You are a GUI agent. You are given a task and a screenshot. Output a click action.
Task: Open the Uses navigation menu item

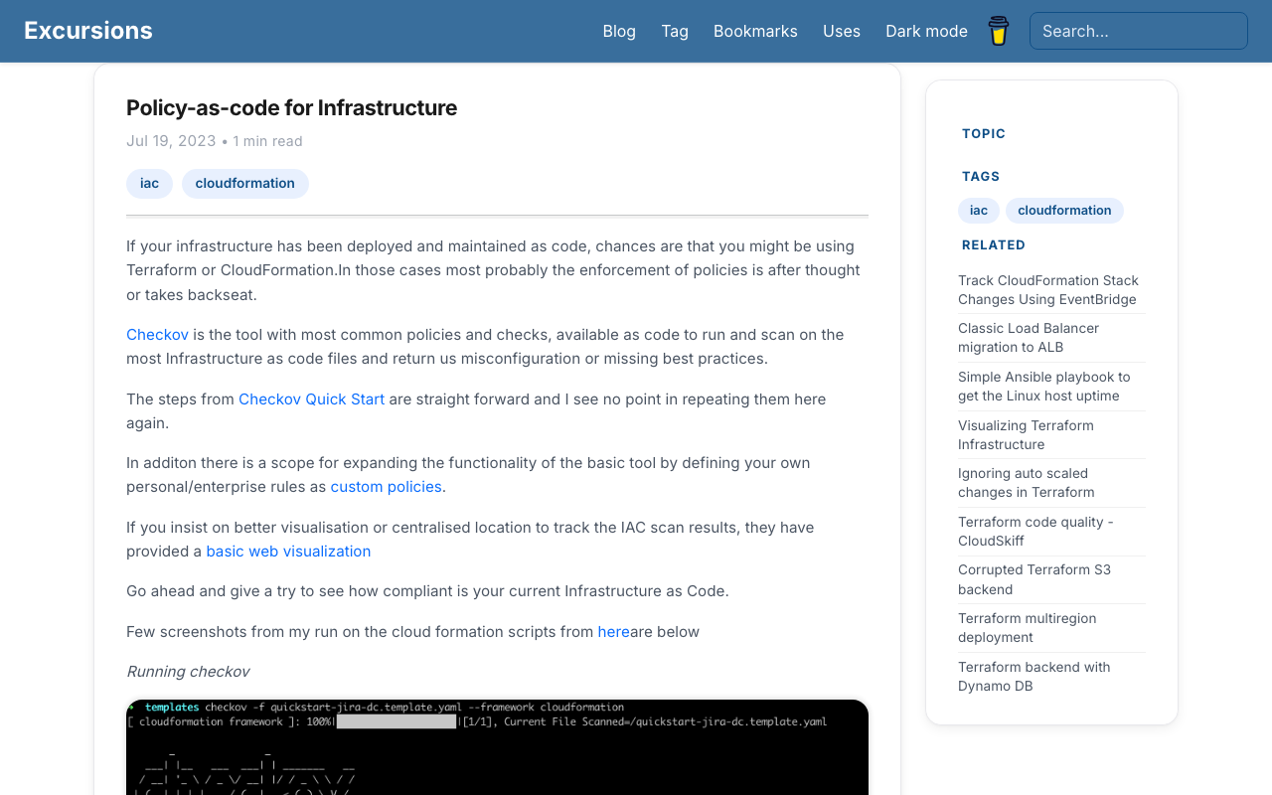point(842,31)
